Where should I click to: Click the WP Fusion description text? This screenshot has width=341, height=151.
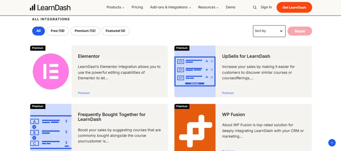point(263,131)
